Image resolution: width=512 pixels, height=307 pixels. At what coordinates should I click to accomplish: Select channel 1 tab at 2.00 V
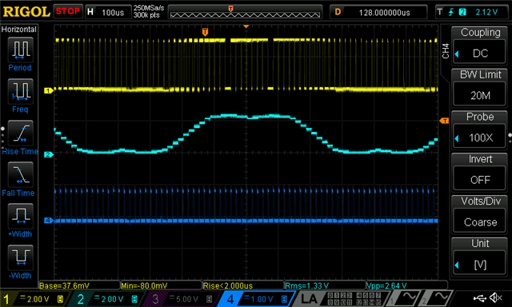point(34,299)
